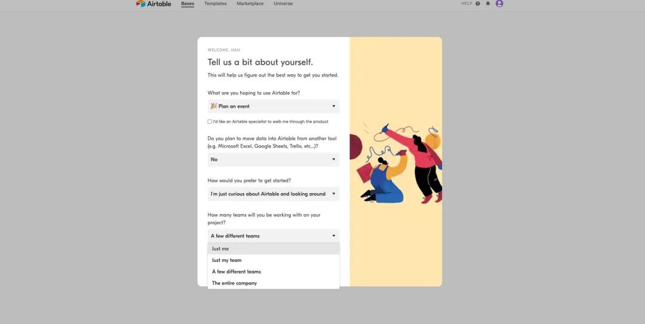
Task: Switch to the Bases tab
Action: coord(188,4)
